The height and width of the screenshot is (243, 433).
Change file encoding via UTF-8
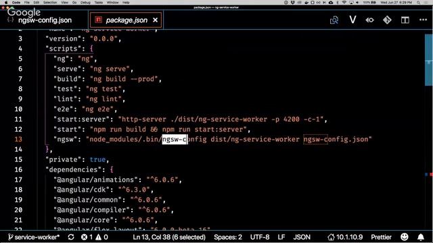point(260,237)
